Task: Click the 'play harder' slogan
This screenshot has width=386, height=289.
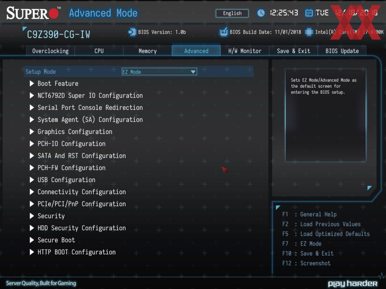Action: pyautogui.click(x=353, y=284)
